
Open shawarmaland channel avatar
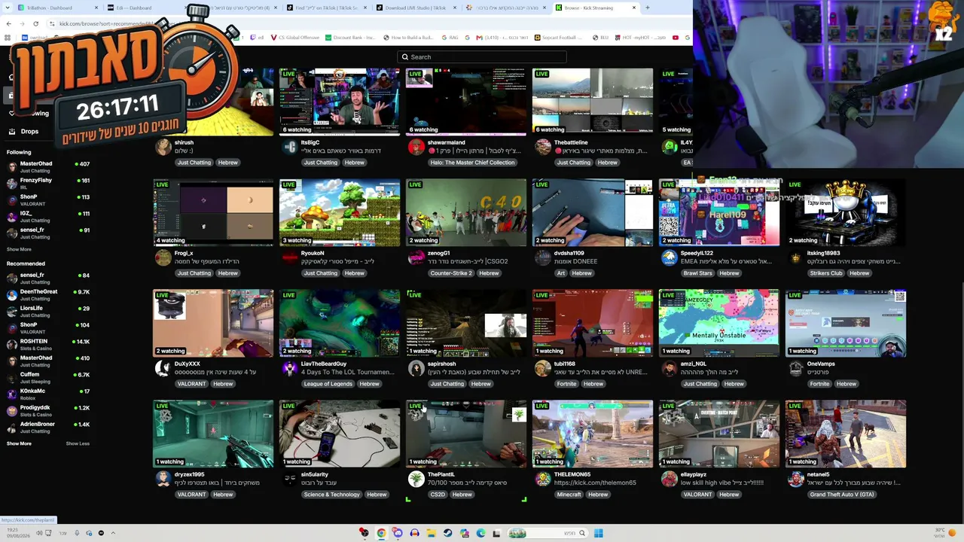pyautogui.click(x=416, y=147)
